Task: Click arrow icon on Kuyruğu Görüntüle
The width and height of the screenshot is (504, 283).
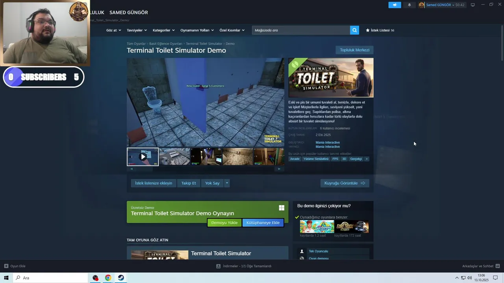Action: [363, 183]
